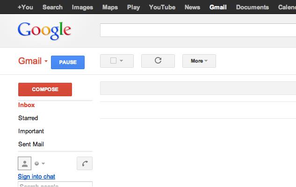
Task: Go to Search in the top bar
Action: [52, 7]
